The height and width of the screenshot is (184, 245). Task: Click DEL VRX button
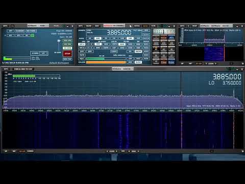pyautogui.click(x=67, y=44)
